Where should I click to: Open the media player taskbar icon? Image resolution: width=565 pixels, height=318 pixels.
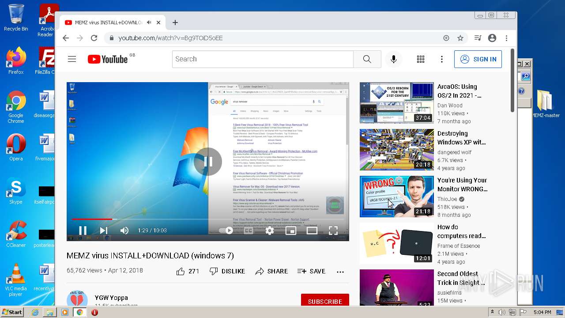65,312
